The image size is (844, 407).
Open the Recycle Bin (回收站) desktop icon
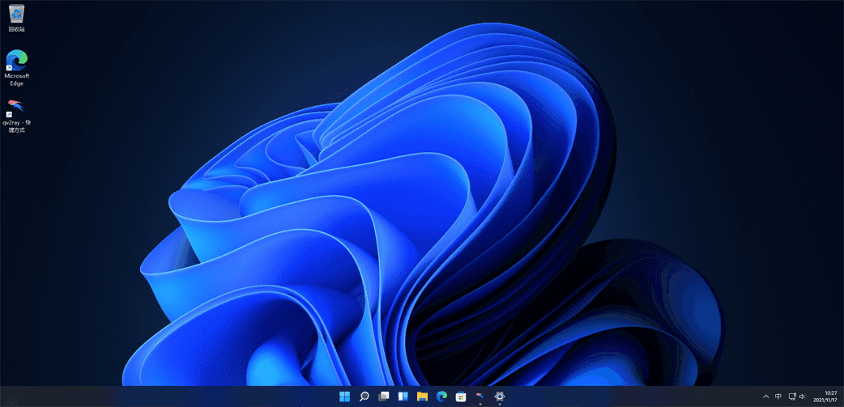click(x=16, y=14)
